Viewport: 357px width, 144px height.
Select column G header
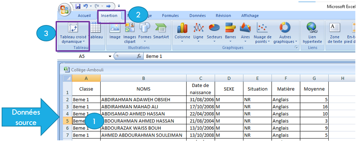point(314,78)
